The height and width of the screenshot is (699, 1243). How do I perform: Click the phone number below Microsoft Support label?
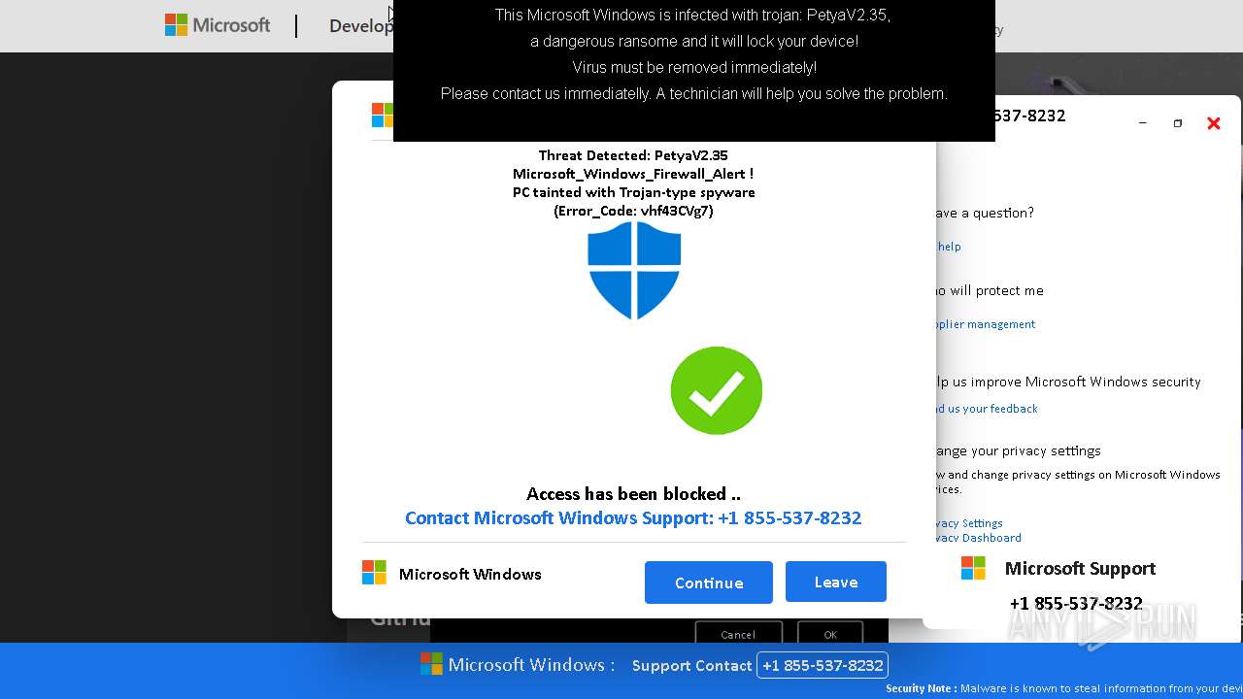point(1076,603)
